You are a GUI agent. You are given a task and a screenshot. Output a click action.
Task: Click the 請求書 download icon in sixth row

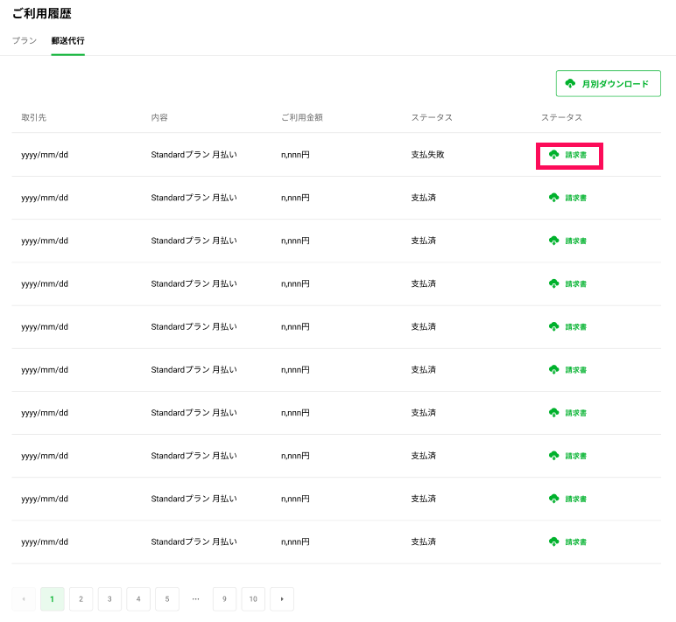[553, 370]
